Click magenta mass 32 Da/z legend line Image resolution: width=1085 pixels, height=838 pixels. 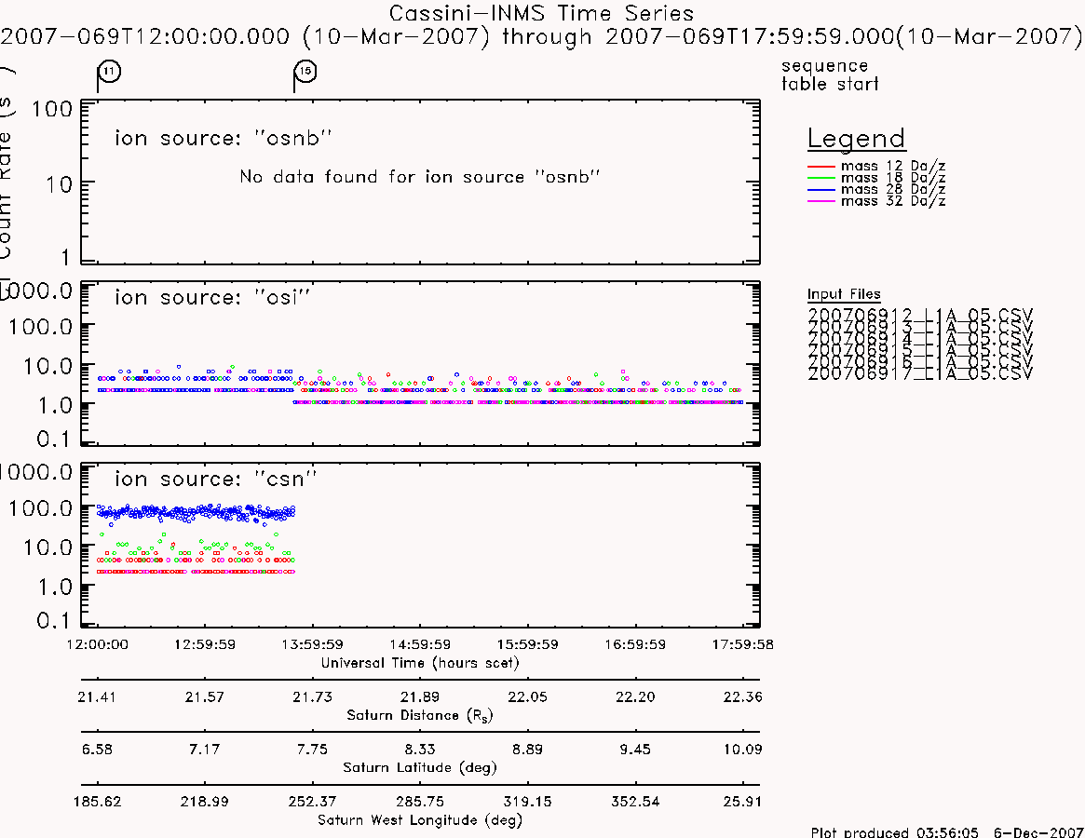821,201
